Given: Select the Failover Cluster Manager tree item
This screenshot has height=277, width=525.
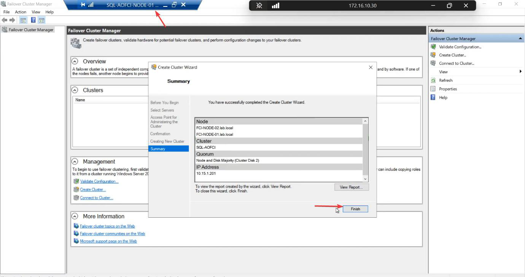Looking at the screenshot, I should pos(31,30).
